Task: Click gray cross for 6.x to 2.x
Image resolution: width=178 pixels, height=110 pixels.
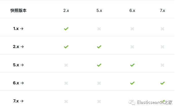Action: [66, 83]
